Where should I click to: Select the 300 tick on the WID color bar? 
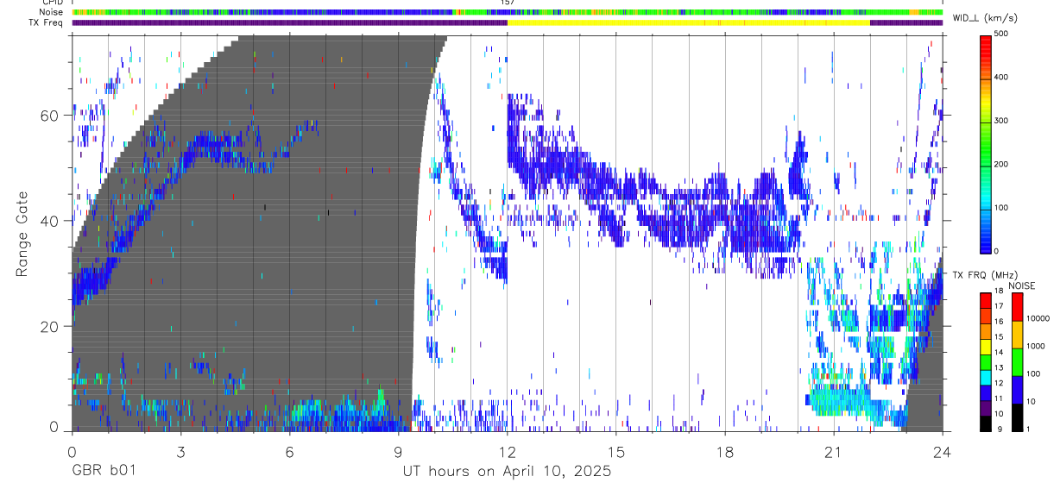pos(1002,121)
